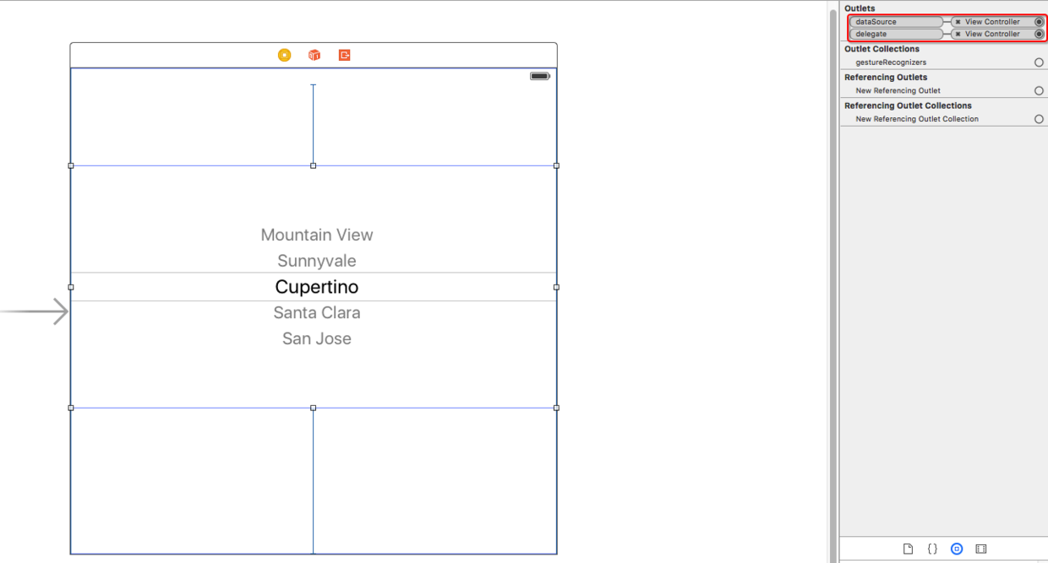Click the yellow View Controller dock icon
Screen dimensions: 1048x563
pyautogui.click(x=285, y=55)
